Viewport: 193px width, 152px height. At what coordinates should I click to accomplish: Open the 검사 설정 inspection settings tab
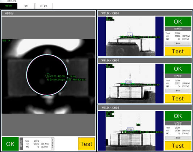click(x=43, y=6)
